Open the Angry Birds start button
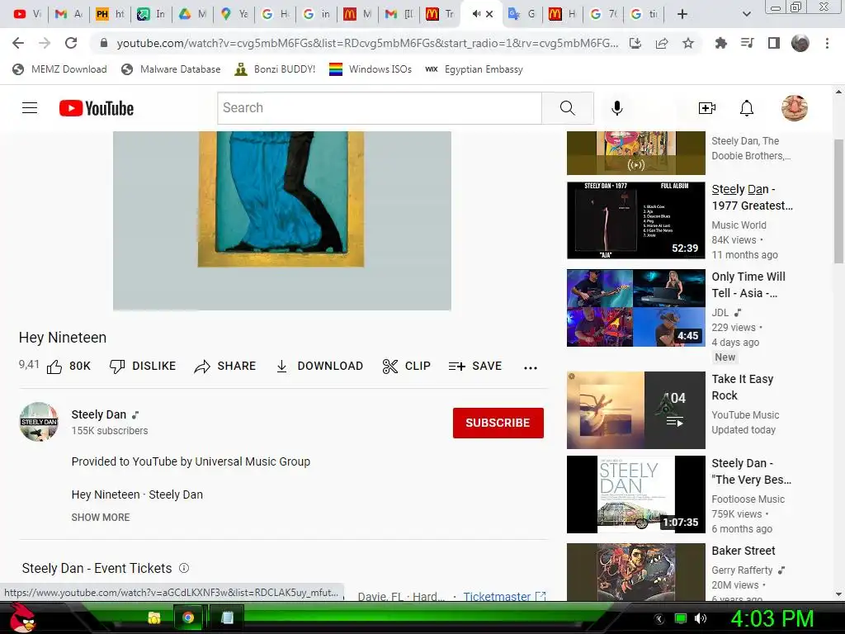Image resolution: width=845 pixels, height=634 pixels. [x=22, y=617]
